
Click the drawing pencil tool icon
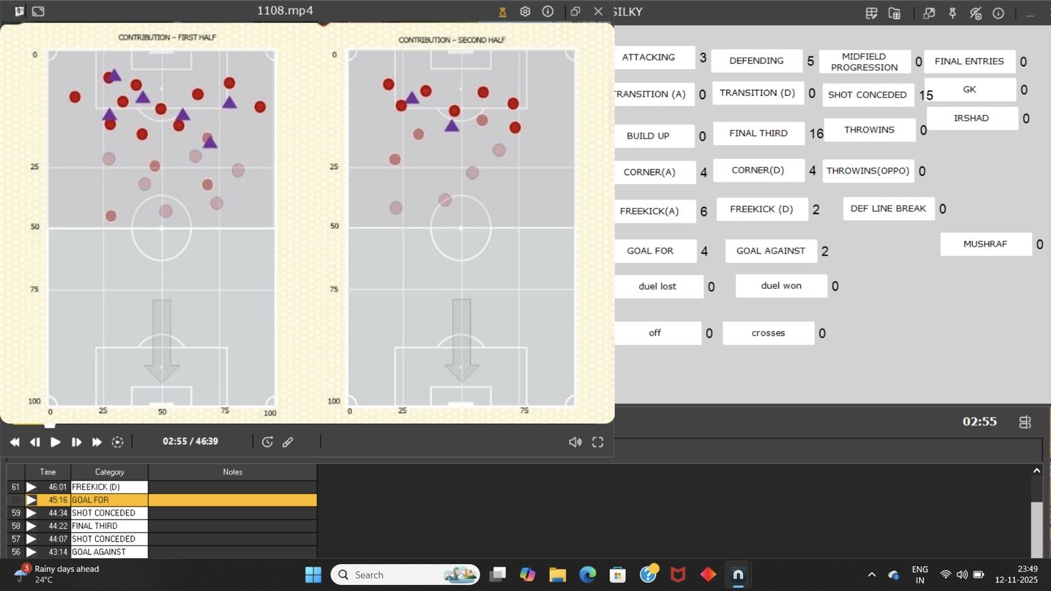pos(288,442)
